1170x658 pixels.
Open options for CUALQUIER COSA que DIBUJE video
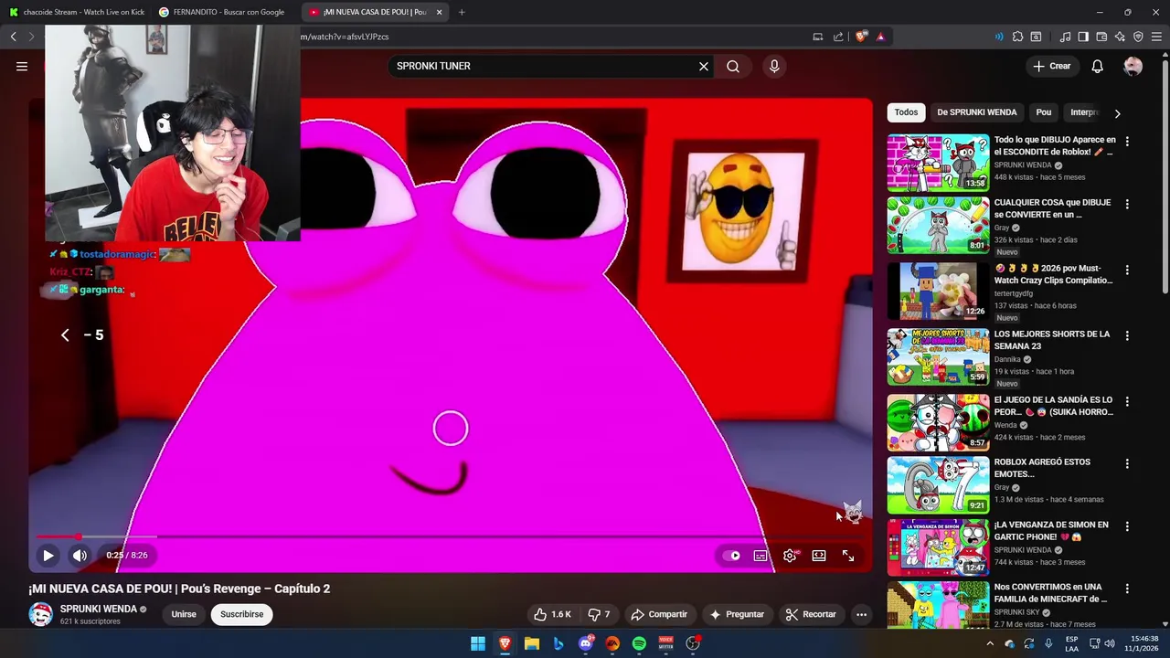[1127, 204]
